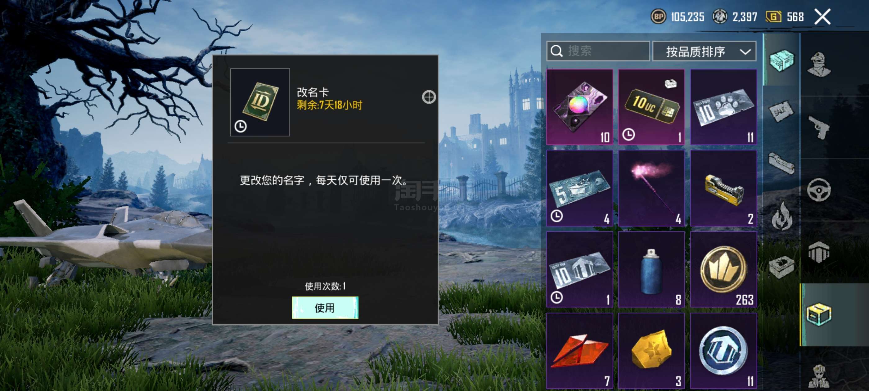Select the character outfit category icon
Image resolution: width=869 pixels, height=391 pixels.
[x=819, y=65]
